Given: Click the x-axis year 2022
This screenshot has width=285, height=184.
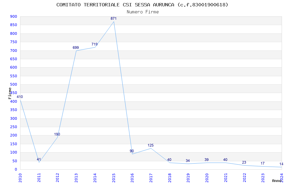Looking at the screenshot, I should pyautogui.click(x=244, y=178).
